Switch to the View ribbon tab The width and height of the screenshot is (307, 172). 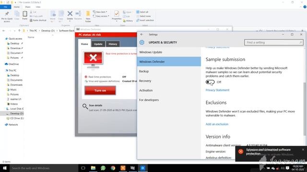coord(38,7)
